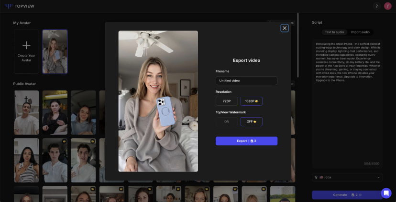Select public avatar man in white shirt
This screenshot has width=396, height=202.
click(x=26, y=113)
